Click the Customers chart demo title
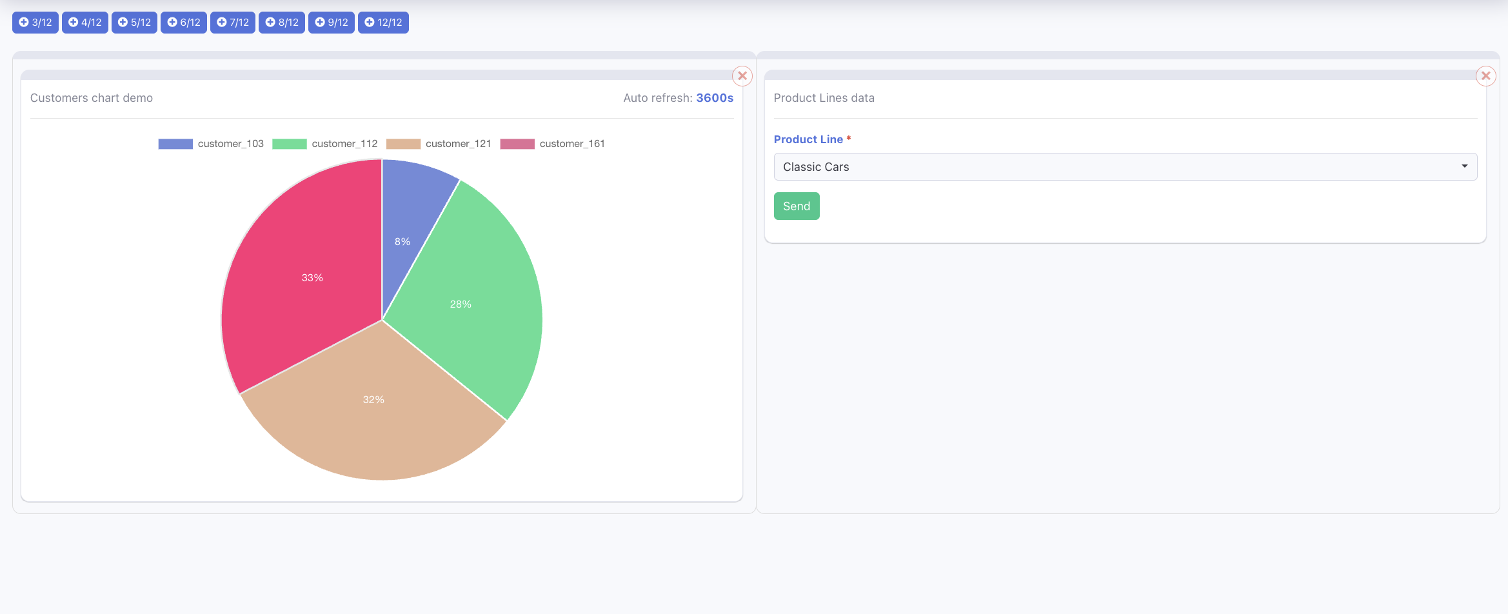1508x614 pixels. click(x=92, y=98)
